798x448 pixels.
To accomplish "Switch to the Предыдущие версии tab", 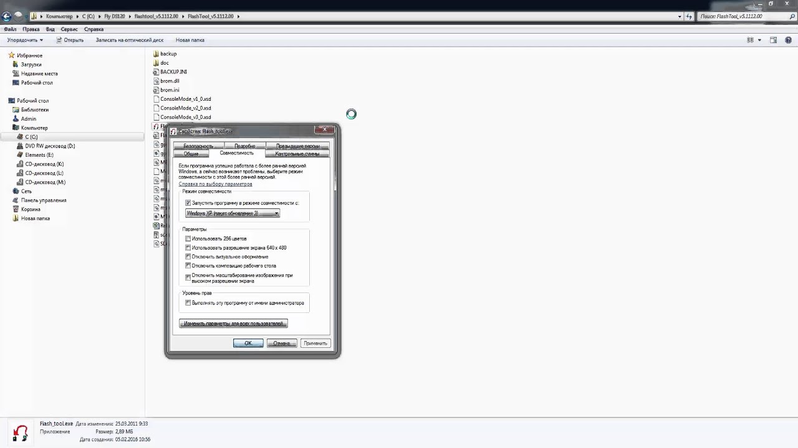I will (298, 146).
